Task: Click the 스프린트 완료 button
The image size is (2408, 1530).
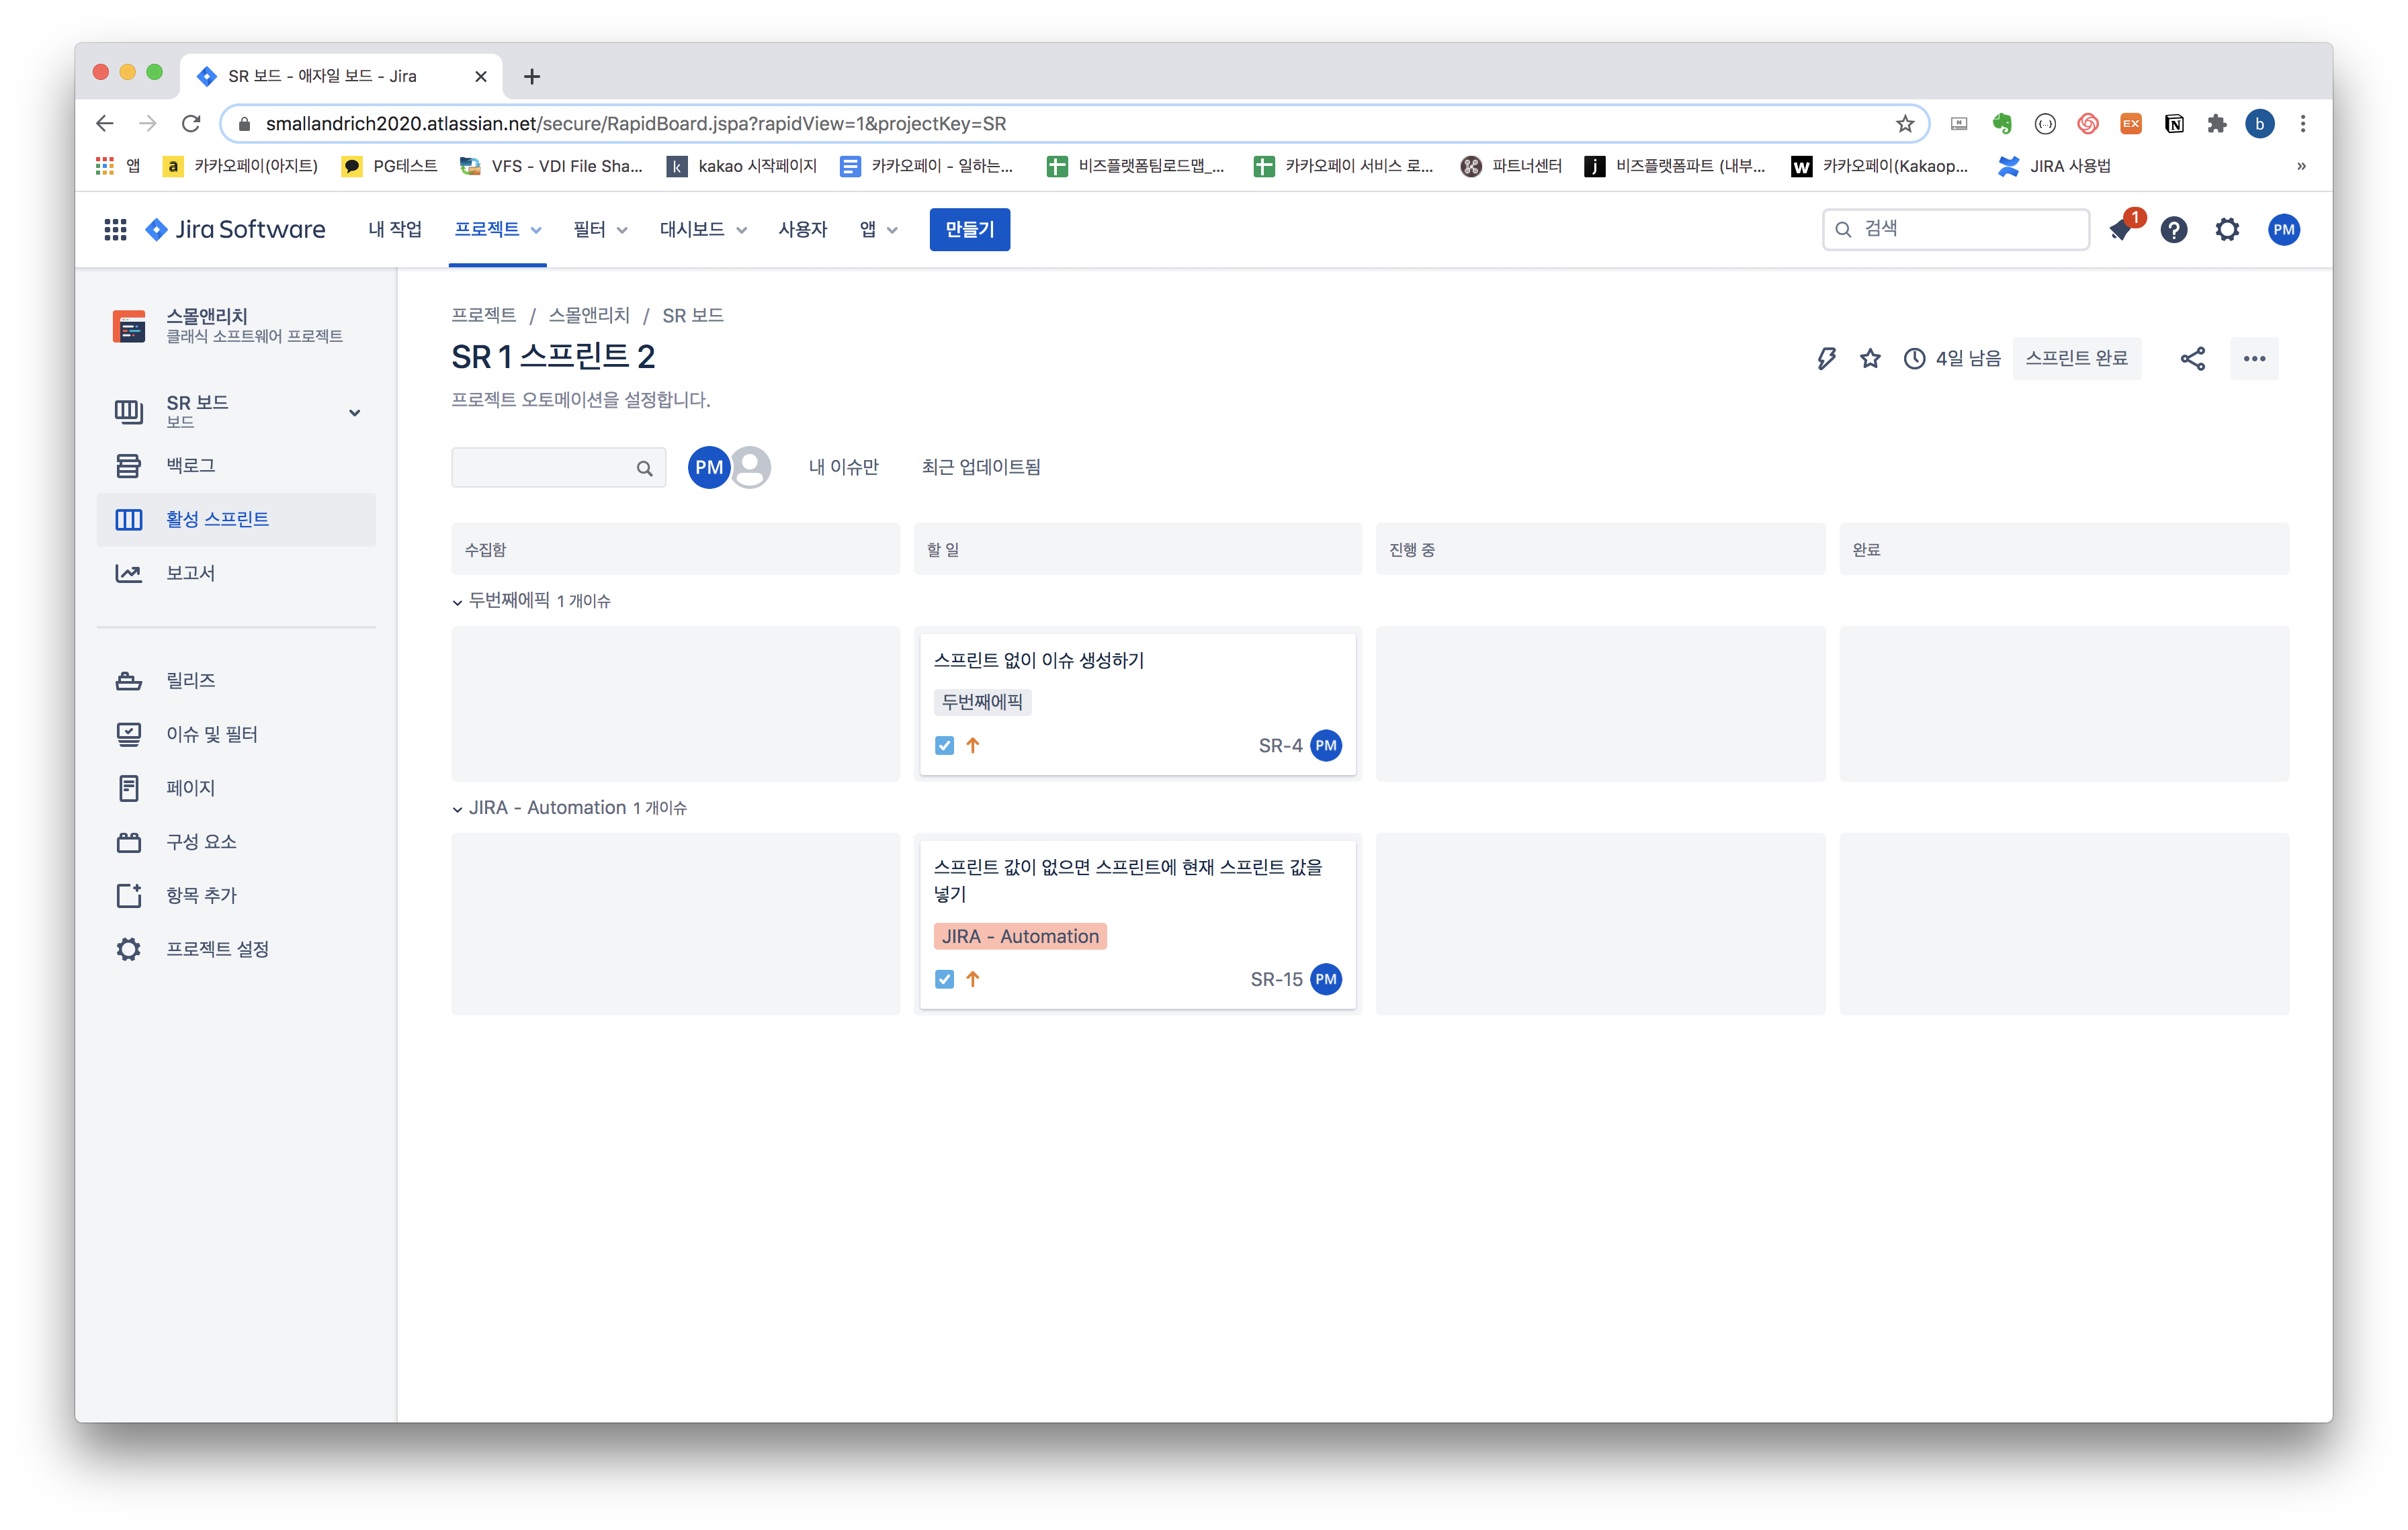Action: pos(2076,359)
